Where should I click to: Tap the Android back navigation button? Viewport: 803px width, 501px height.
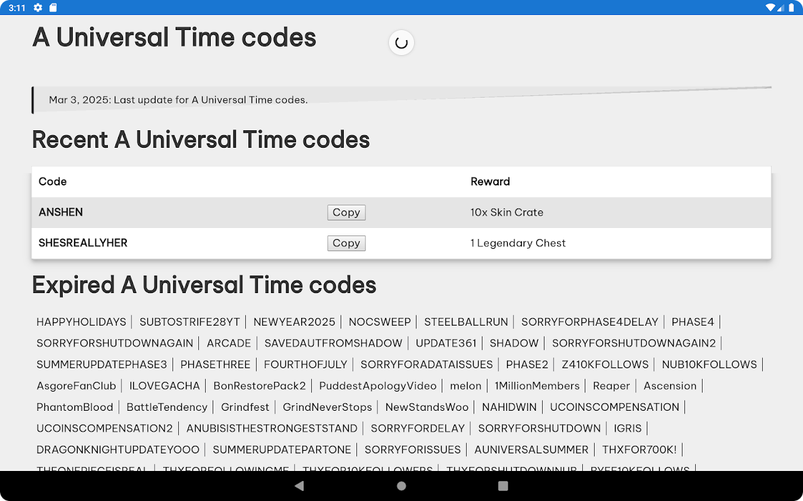[299, 486]
